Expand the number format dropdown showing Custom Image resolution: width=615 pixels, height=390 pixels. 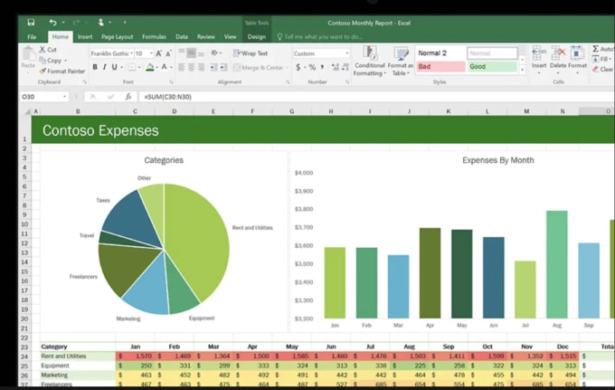[x=346, y=53]
